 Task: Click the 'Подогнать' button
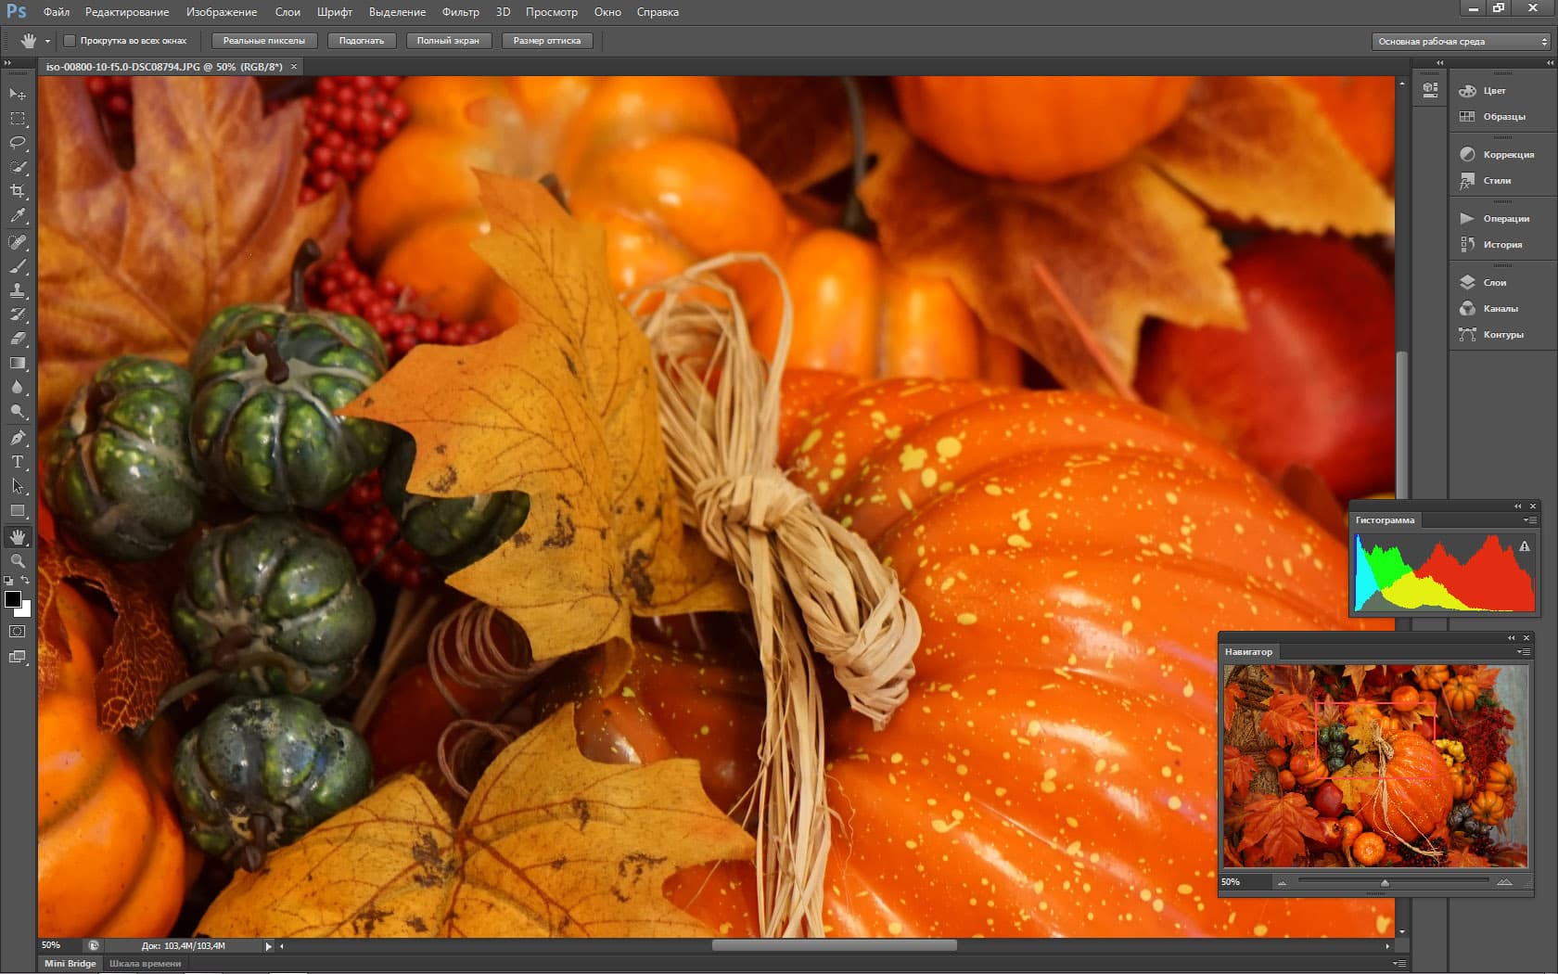[x=362, y=41]
